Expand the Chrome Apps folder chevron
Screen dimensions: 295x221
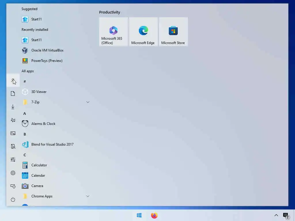click(x=88, y=196)
